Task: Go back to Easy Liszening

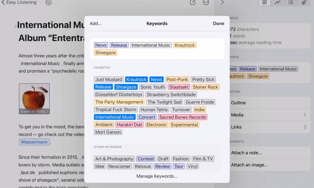Action: pos(19,3)
